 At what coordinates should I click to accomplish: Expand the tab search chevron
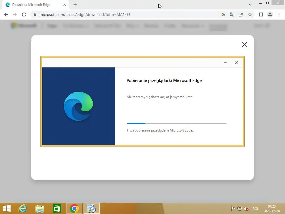tap(250, 5)
